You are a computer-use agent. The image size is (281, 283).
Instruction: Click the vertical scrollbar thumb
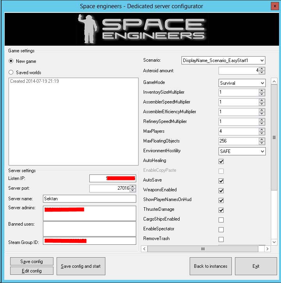click(274, 137)
